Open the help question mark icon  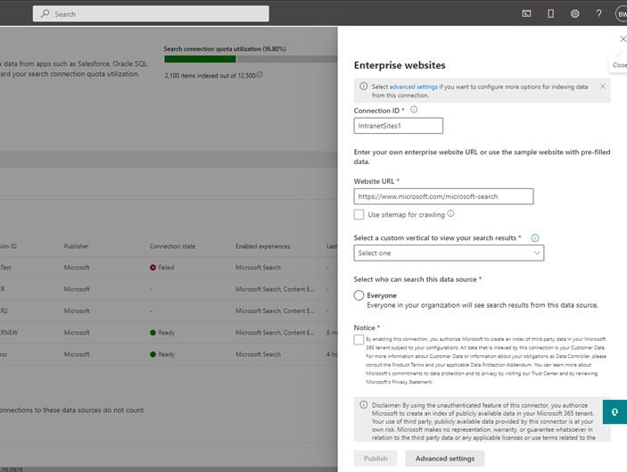click(598, 14)
